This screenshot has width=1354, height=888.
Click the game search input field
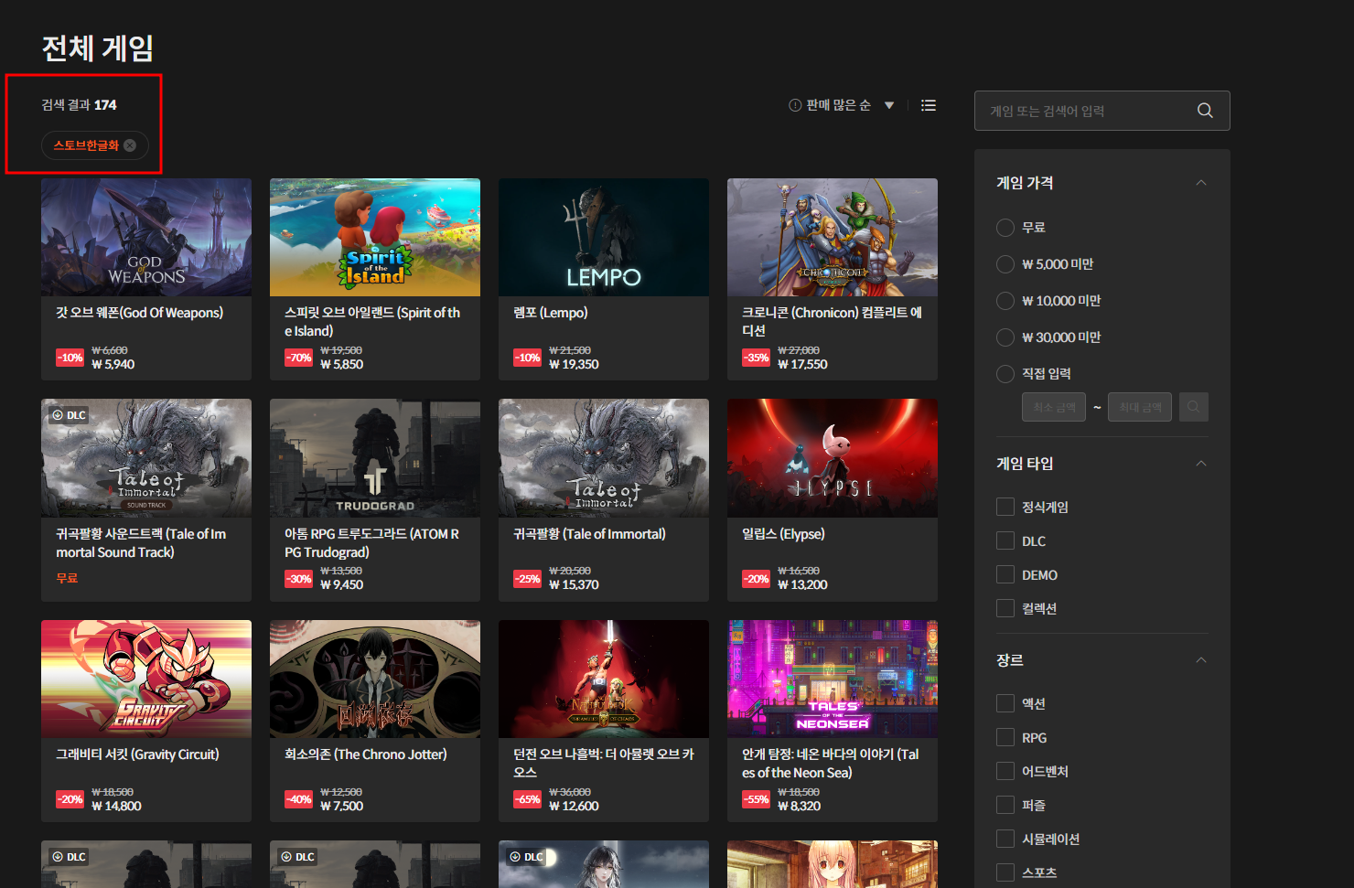[x=1089, y=111]
